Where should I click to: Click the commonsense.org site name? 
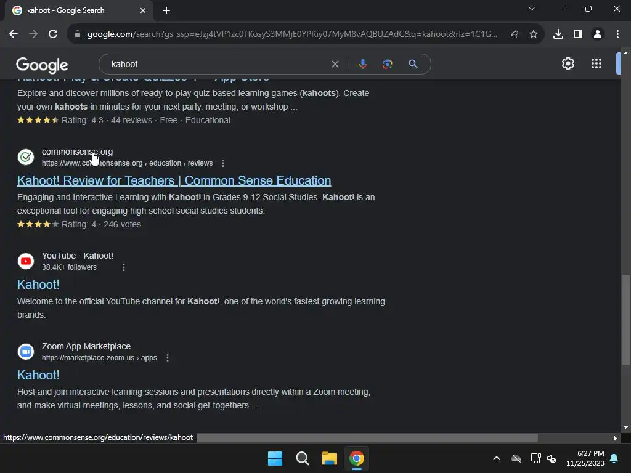[77, 152]
